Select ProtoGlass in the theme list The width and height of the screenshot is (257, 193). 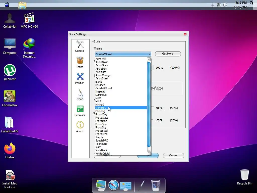[x=121, y=118]
